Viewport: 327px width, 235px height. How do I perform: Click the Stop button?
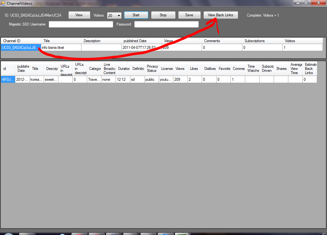coord(163,15)
